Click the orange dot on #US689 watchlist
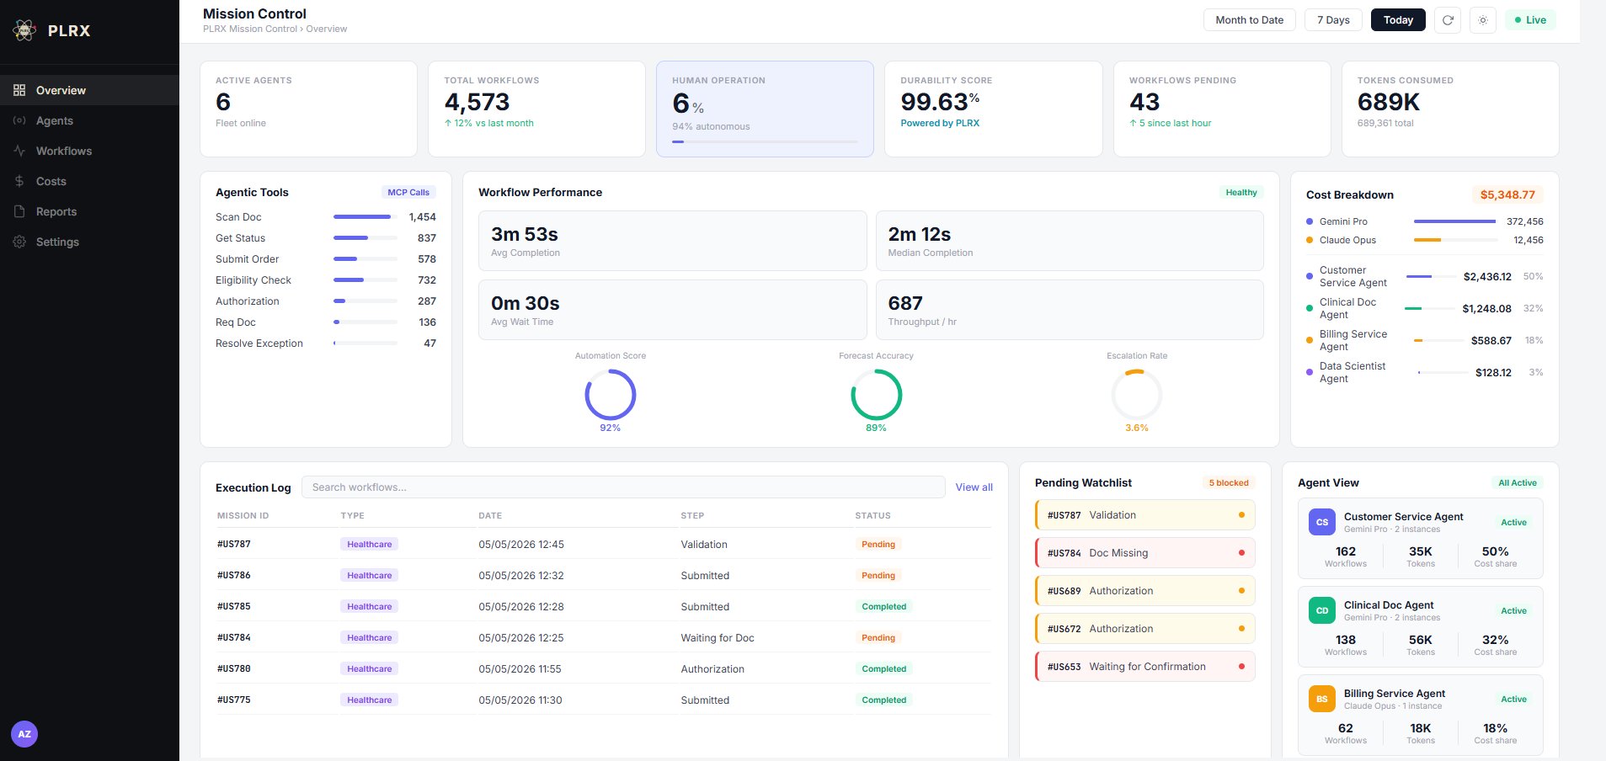Viewport: 1606px width, 761px height. click(1241, 591)
